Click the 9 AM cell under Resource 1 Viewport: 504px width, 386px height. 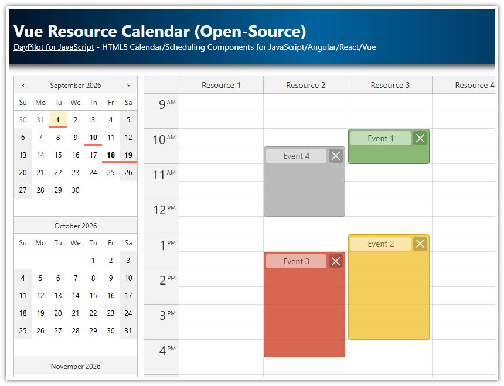click(221, 108)
